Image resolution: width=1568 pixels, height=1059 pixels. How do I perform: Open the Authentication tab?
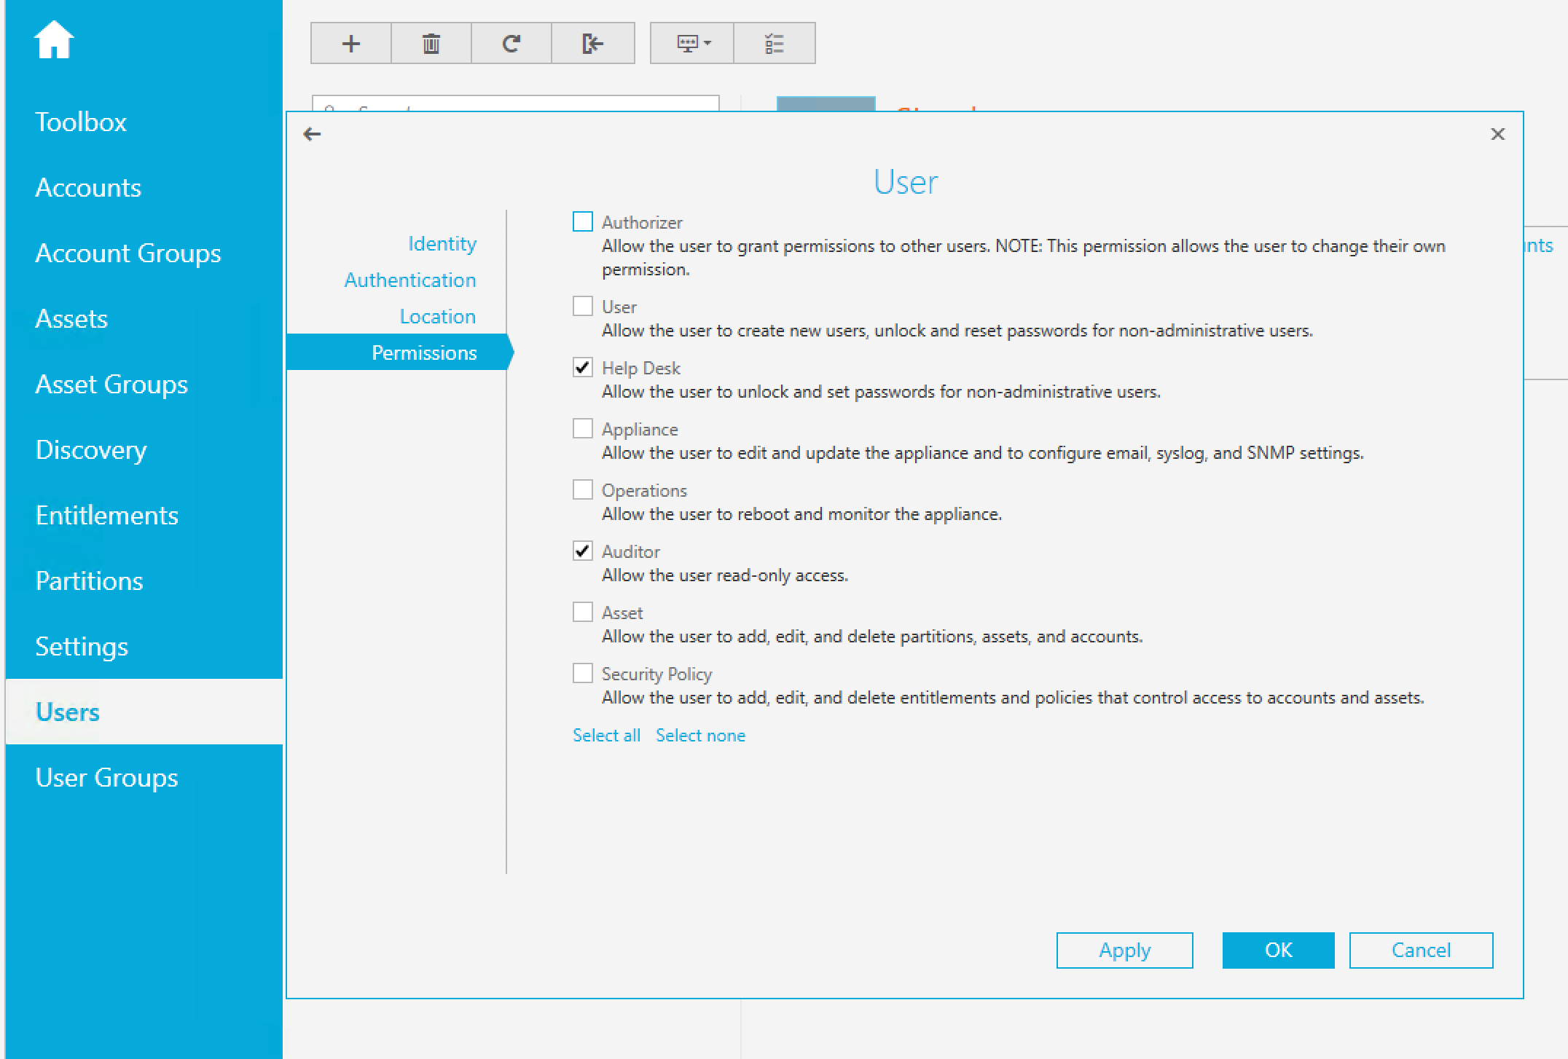pos(409,280)
